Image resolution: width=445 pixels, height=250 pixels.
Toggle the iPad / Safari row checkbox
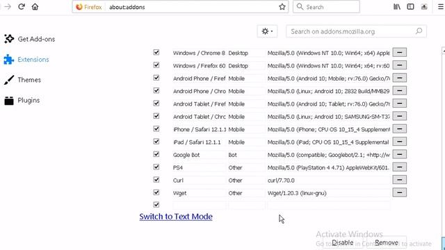(x=156, y=142)
